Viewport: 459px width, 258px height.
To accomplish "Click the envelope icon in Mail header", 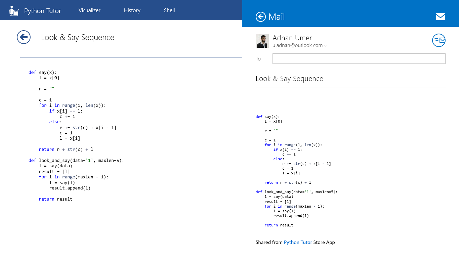I will pos(440,17).
